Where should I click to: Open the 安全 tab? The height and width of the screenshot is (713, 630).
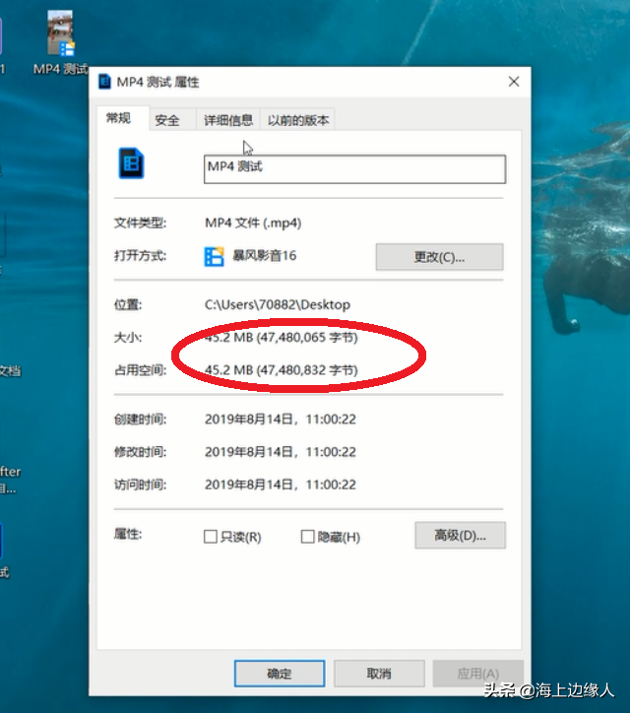click(x=172, y=120)
